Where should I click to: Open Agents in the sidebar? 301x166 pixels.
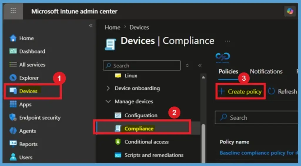click(x=28, y=131)
